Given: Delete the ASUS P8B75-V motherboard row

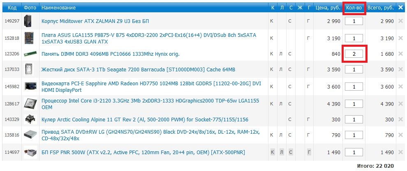Looking at the screenshot, I should [x=400, y=38].
